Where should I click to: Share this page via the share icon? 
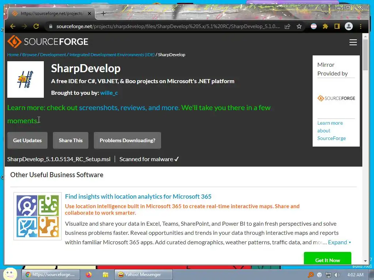coord(287,26)
